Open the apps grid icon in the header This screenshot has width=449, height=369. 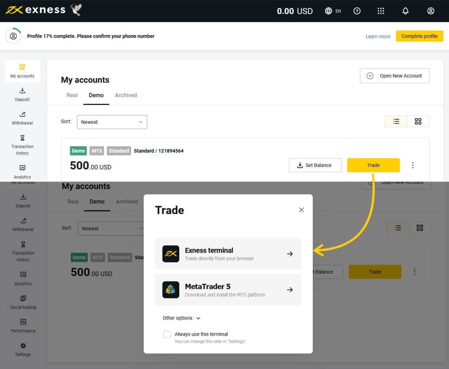[381, 11]
